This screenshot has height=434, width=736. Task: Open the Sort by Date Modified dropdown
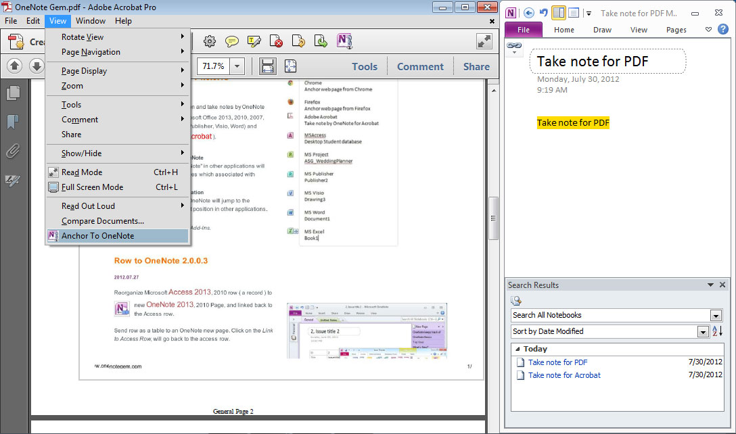tap(703, 332)
